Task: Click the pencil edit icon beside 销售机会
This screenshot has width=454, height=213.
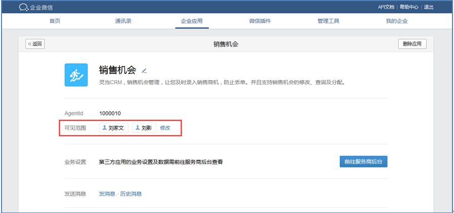Action: pos(144,71)
